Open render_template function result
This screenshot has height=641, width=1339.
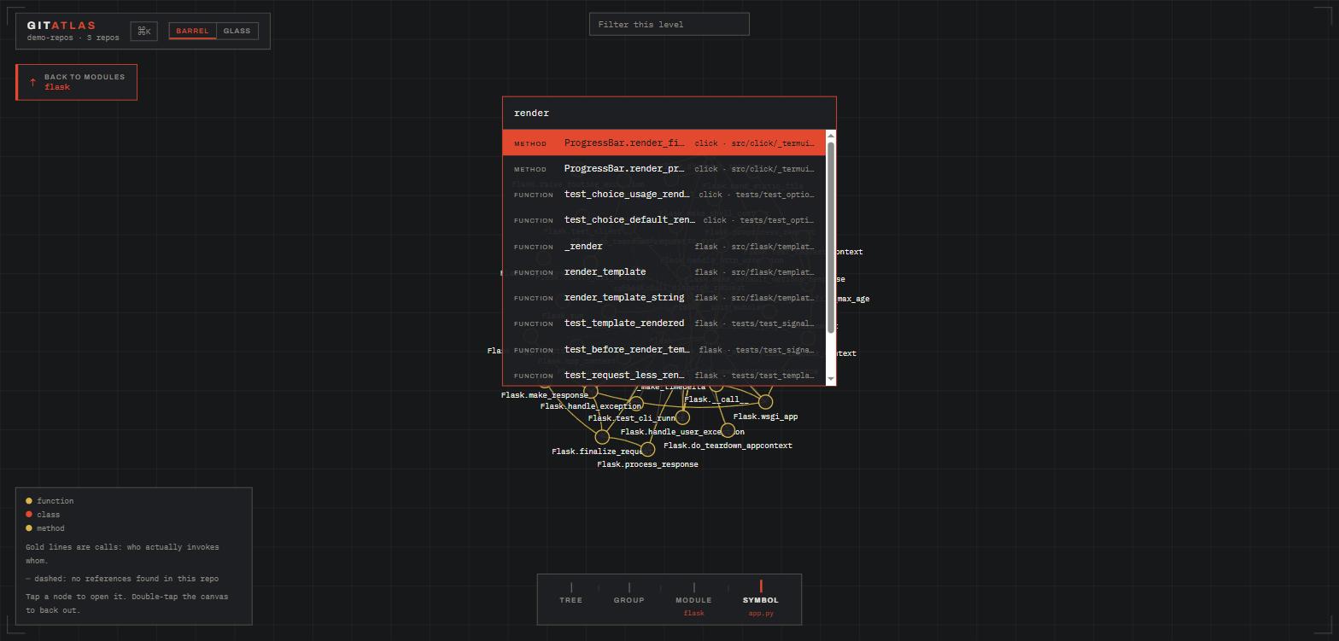664,272
